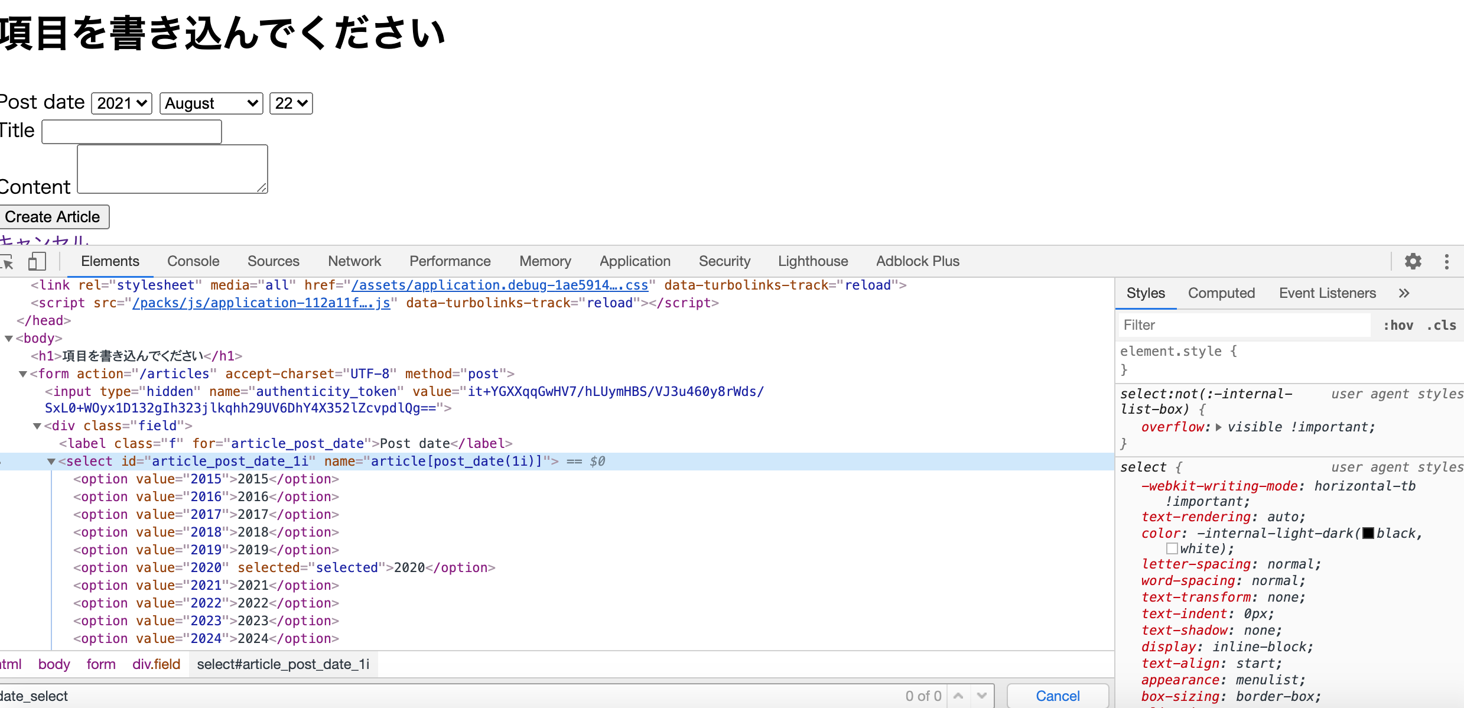Toggle the .cls class editor
The image size is (1464, 708).
click(x=1441, y=325)
